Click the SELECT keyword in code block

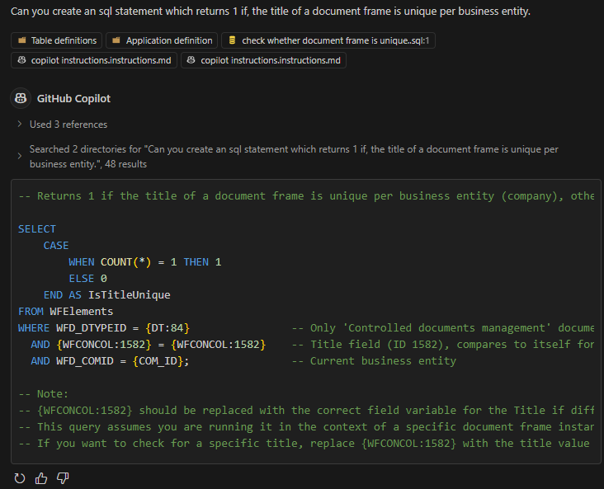click(37, 229)
